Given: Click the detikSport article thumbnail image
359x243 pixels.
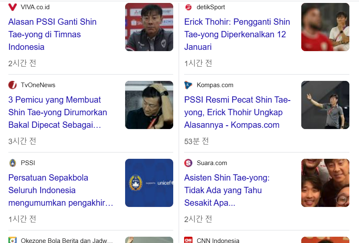Looking at the screenshot, I should coord(325,27).
